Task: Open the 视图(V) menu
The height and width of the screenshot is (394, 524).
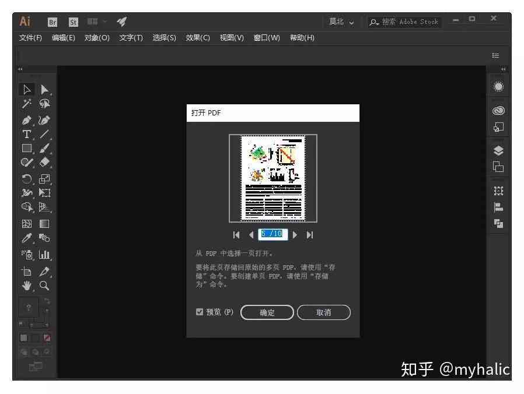Action: (232, 38)
